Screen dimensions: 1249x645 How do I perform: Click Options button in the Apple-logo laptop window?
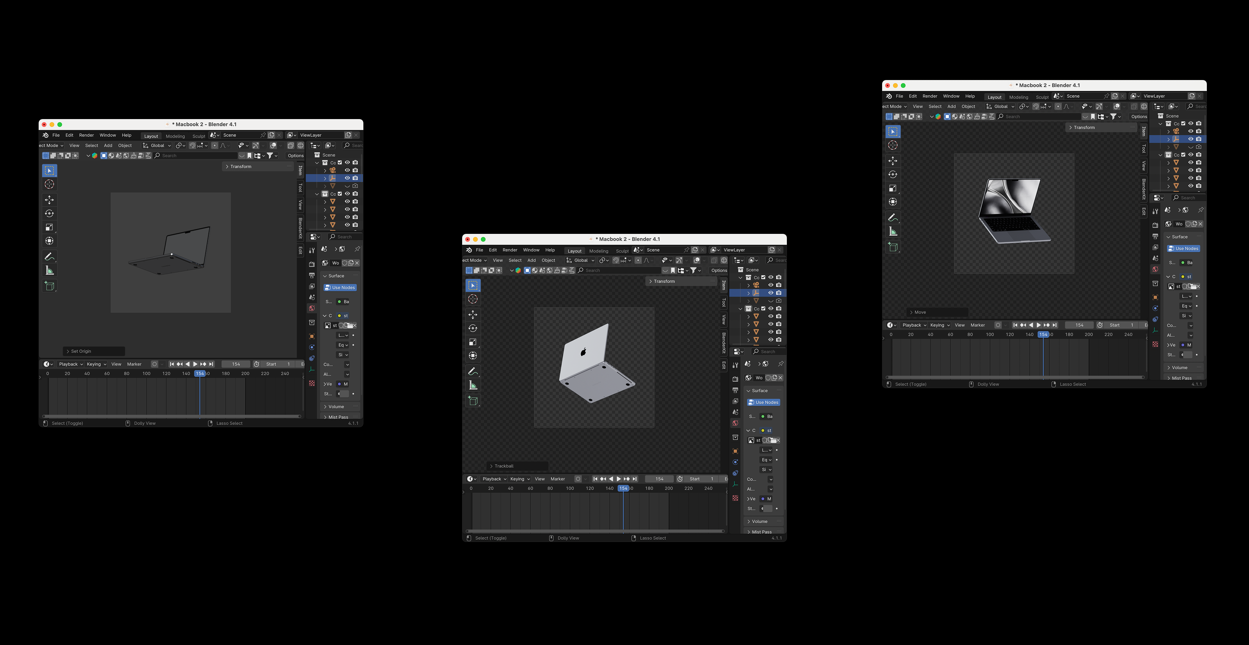click(719, 271)
